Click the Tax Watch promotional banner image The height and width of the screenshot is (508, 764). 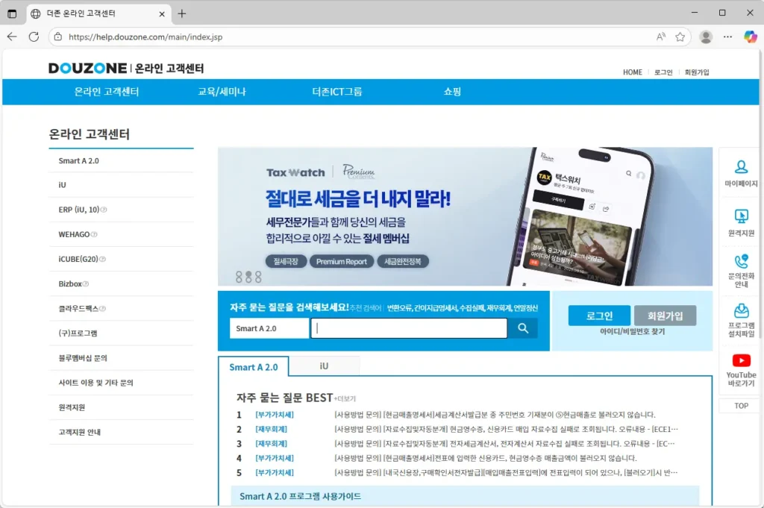(465, 216)
